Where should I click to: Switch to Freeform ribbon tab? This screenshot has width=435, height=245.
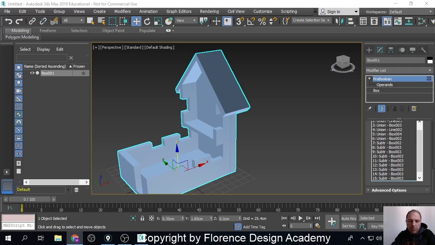(x=48, y=31)
